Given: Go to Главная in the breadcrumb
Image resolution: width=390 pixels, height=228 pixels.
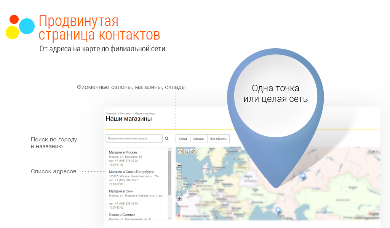Looking at the screenshot, I should (x=111, y=113).
